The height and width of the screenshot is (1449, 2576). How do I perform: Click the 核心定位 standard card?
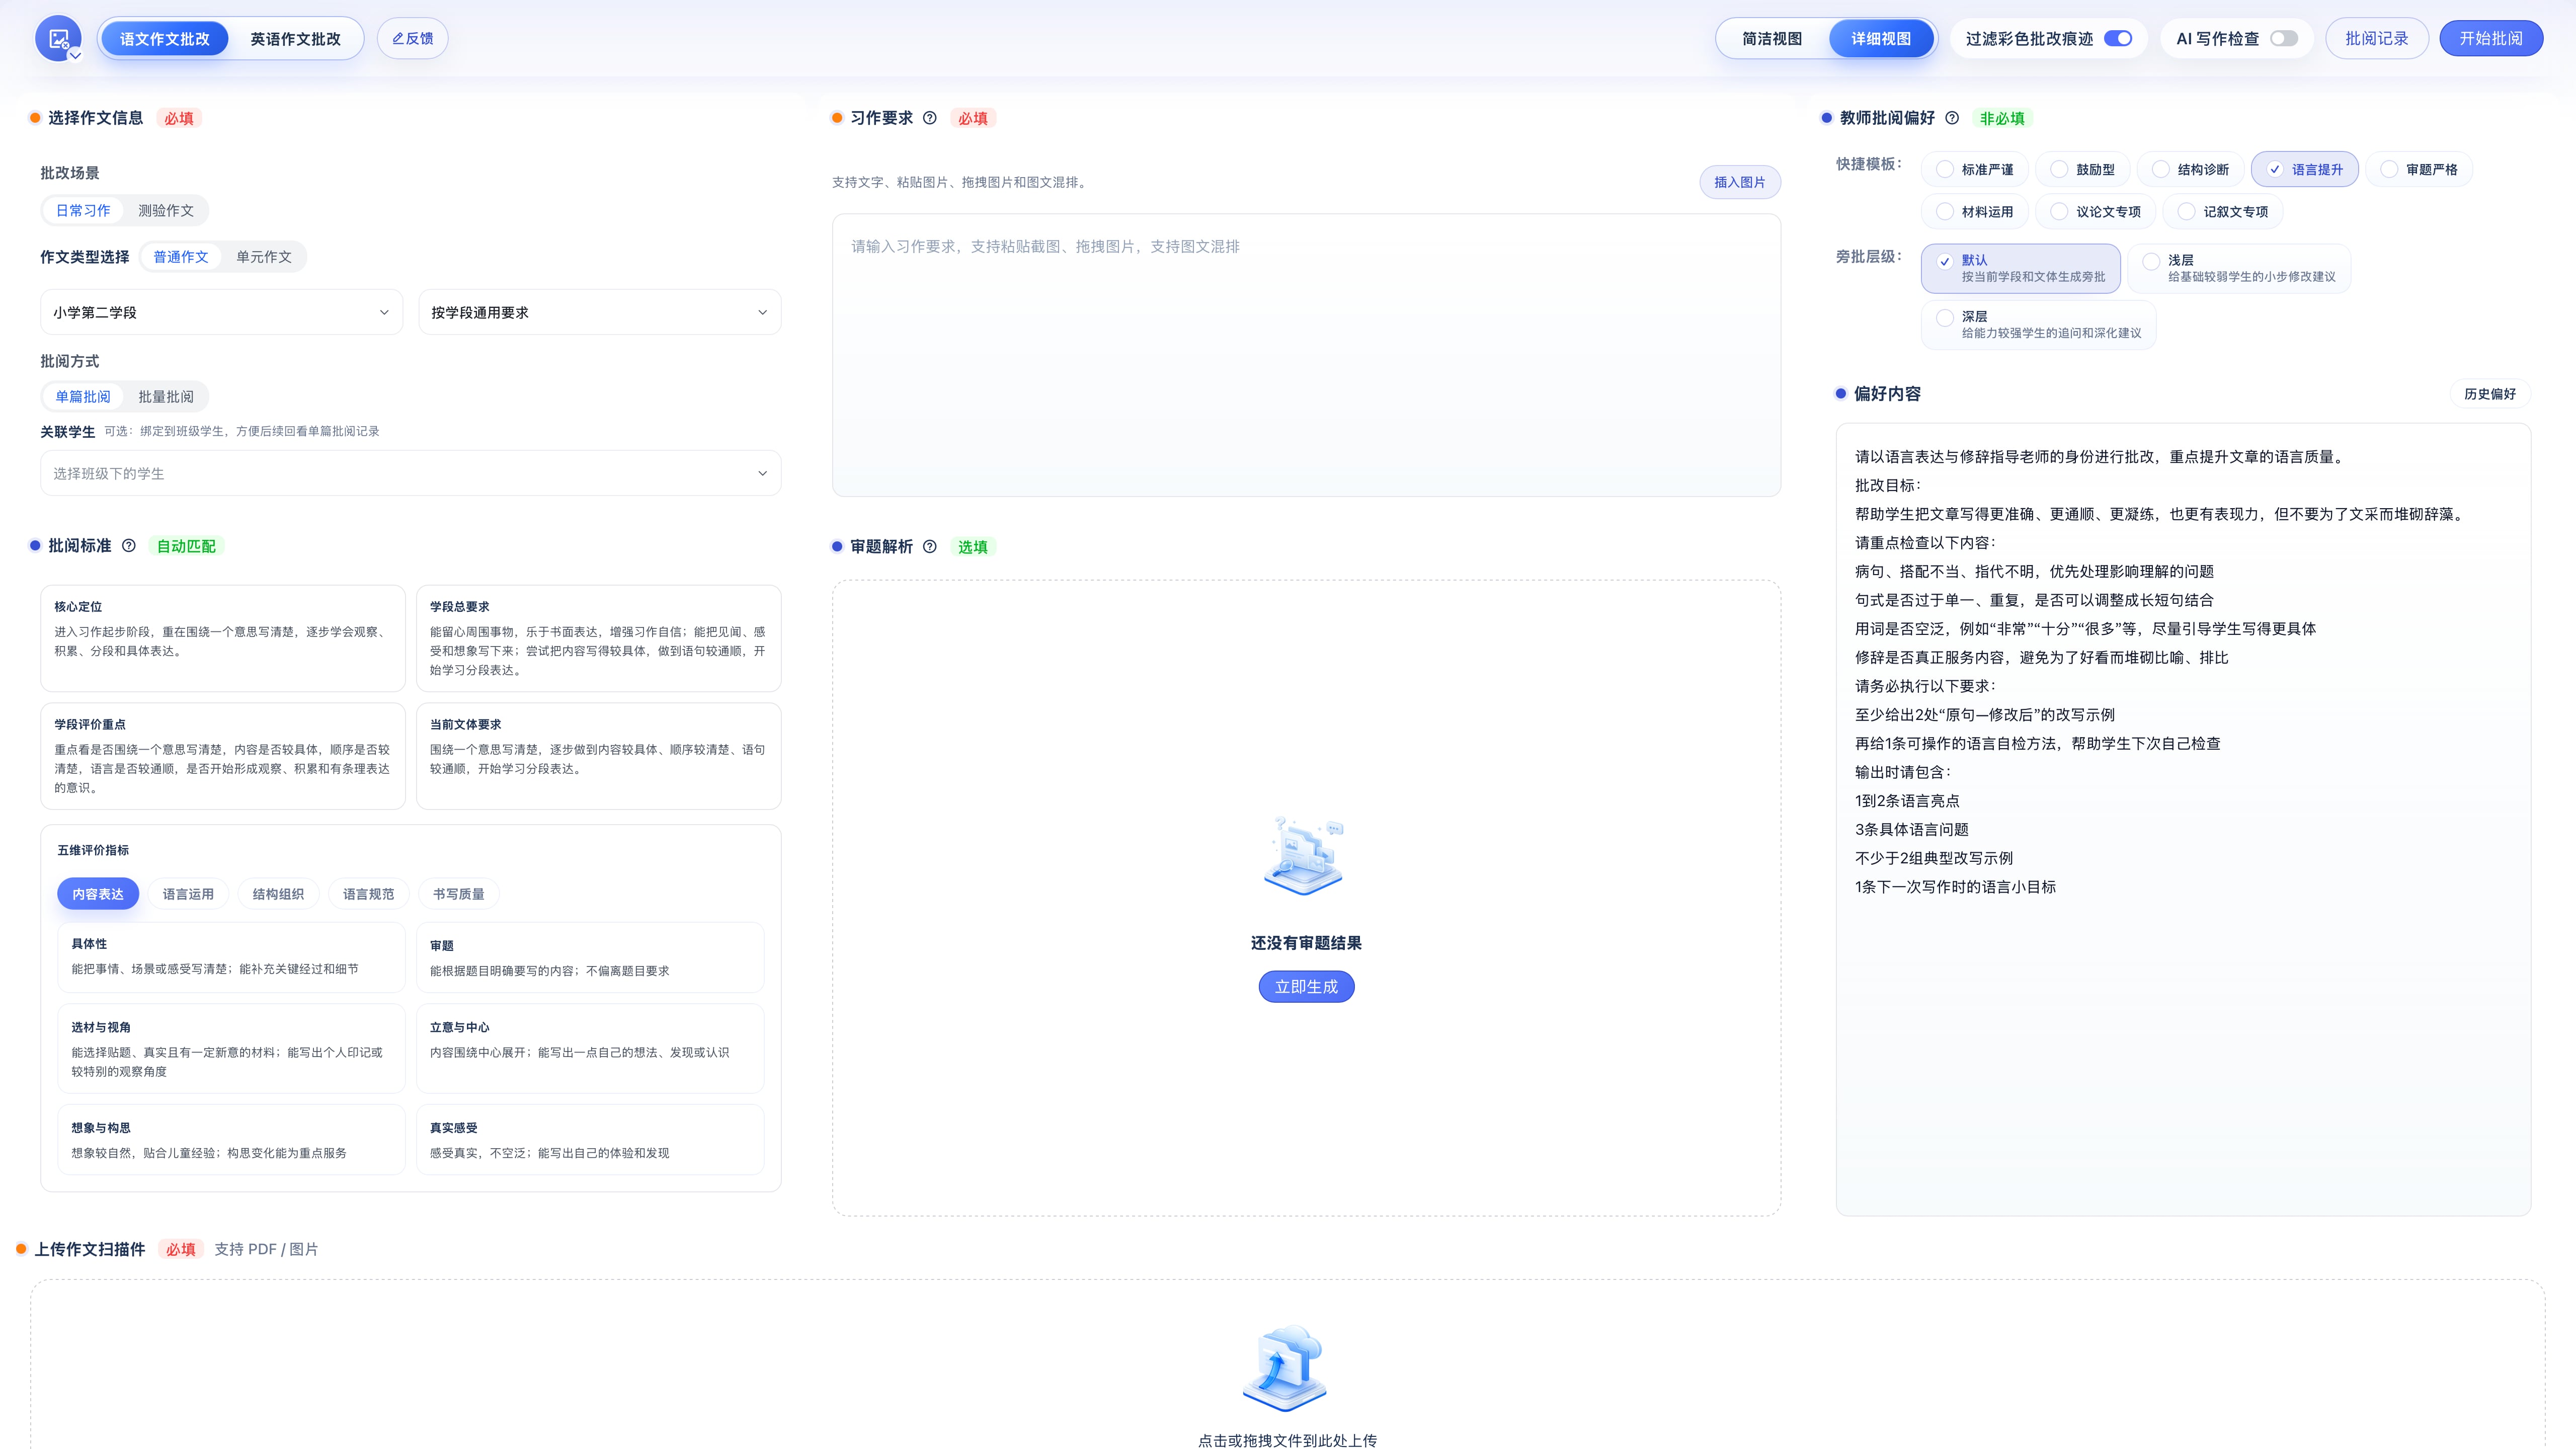[x=222, y=638]
